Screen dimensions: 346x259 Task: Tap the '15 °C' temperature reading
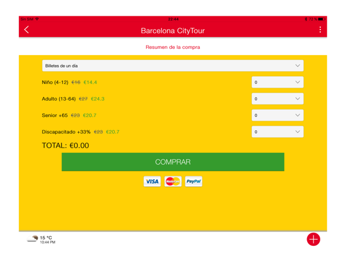(x=46, y=238)
